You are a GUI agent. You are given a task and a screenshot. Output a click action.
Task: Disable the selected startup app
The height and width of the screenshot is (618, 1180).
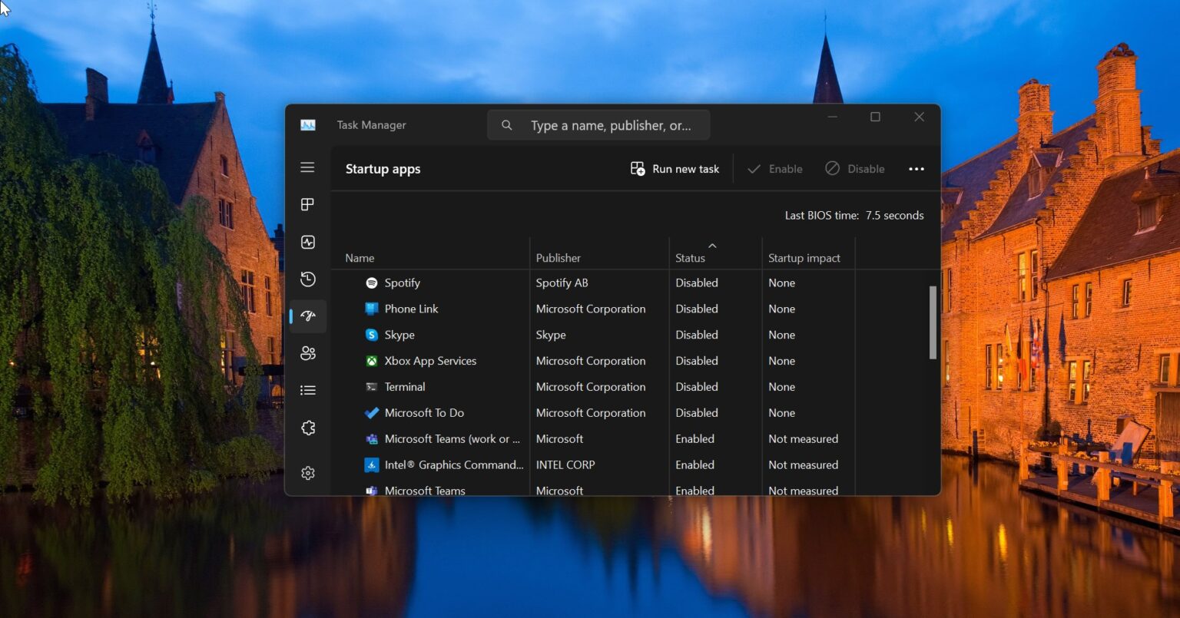[x=855, y=168]
